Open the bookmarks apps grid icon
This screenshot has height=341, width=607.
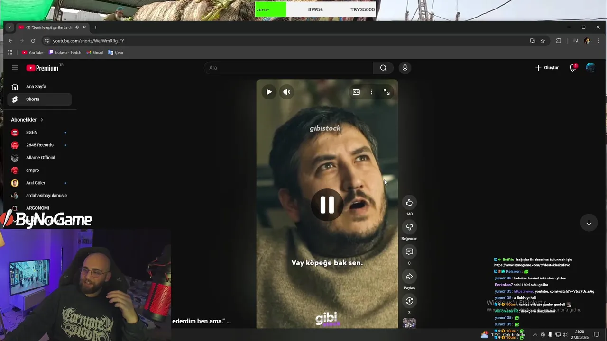click(x=9, y=53)
